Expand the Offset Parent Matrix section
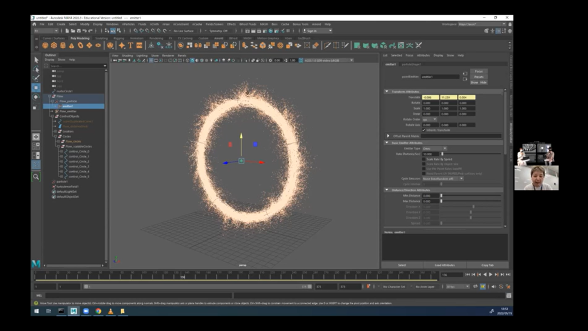588x331 pixels. (x=389, y=136)
